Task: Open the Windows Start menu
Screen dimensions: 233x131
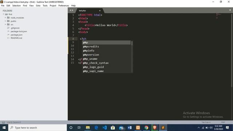Action: click(x=4, y=128)
